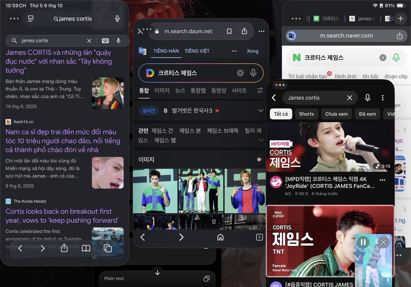Open the Kenh14 'Nam ca sĩ đẹp trai' article
The width and height of the screenshot is (411, 287).
pos(63,141)
